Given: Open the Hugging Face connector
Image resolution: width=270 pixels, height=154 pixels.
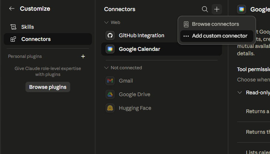Looking at the screenshot, I should [x=161, y=108].
